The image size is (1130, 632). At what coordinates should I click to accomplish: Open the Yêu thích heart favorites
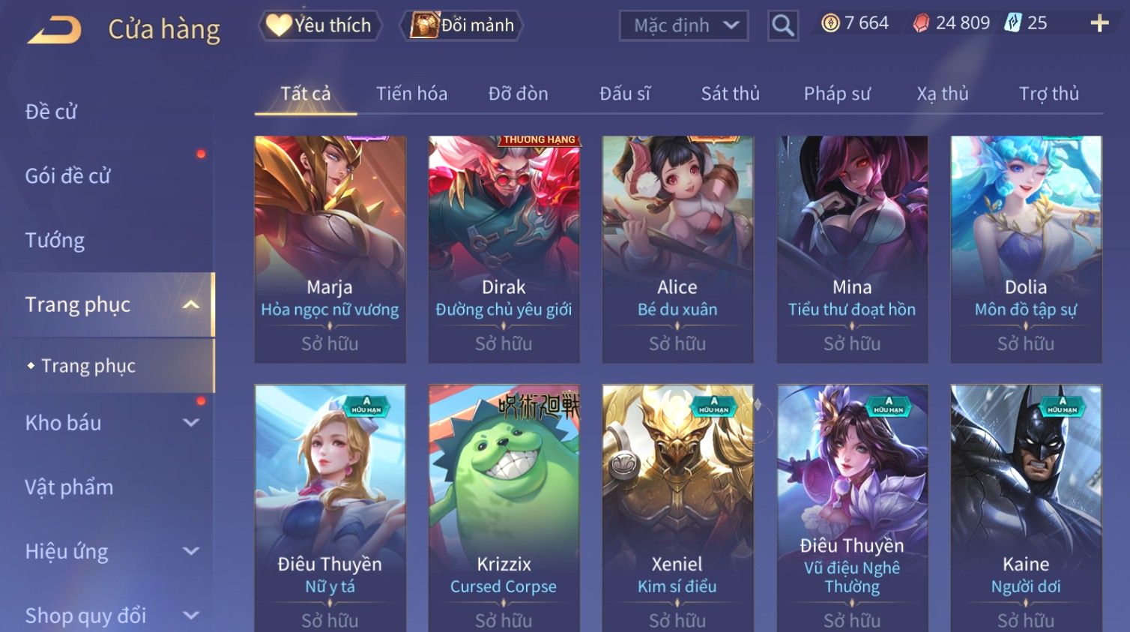pos(320,25)
